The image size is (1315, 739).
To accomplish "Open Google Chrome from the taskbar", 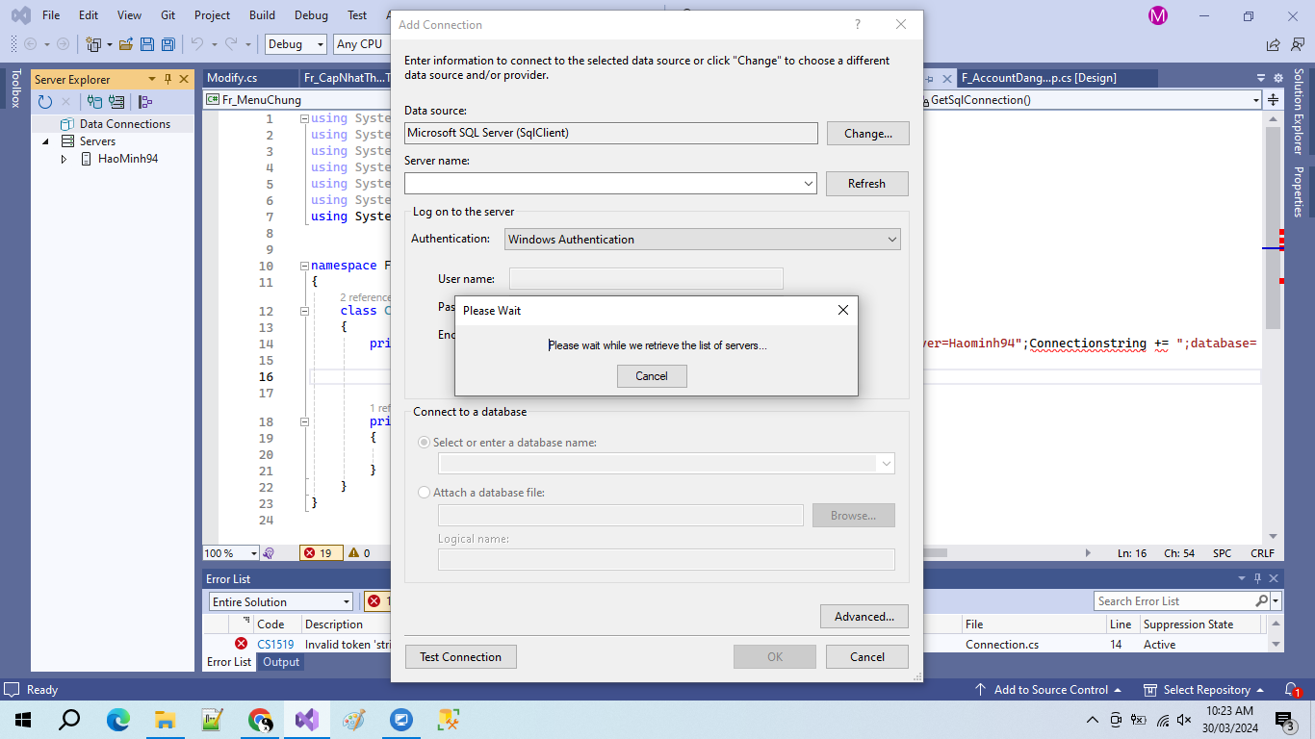I will pos(259,720).
